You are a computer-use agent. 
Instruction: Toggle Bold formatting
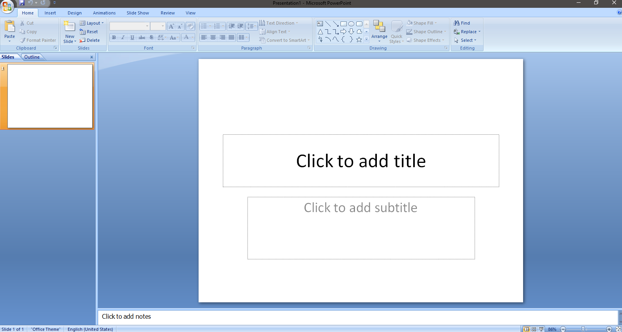[114, 37]
